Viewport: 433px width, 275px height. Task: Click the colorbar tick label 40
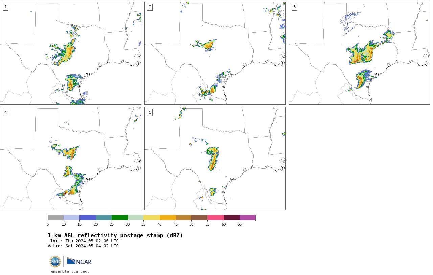coord(159,225)
